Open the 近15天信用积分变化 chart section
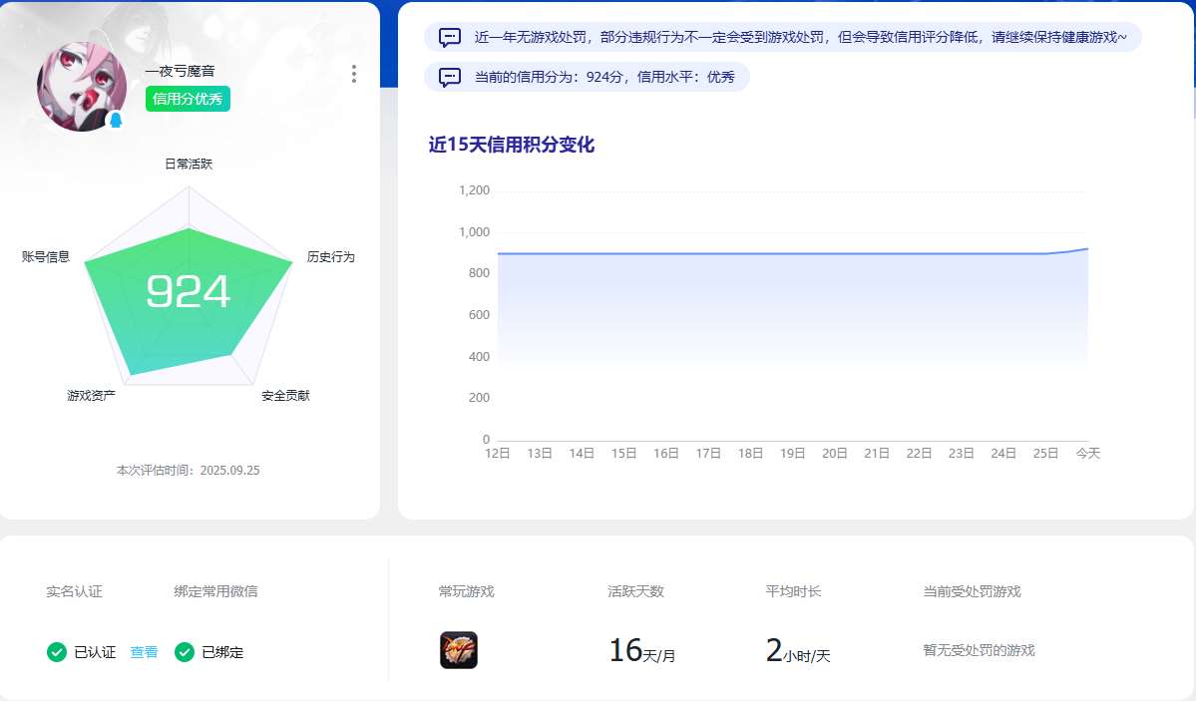This screenshot has width=1196, height=701. point(512,145)
